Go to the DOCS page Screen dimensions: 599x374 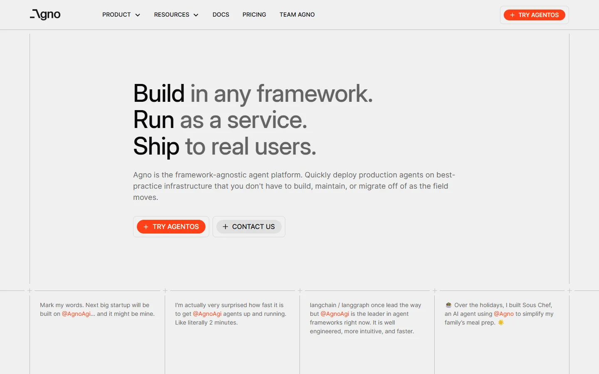click(221, 15)
